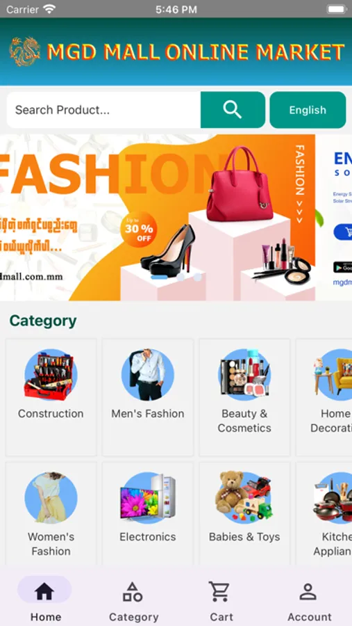Tap the Fashion promotional banner
The image size is (352, 626).
(158, 217)
